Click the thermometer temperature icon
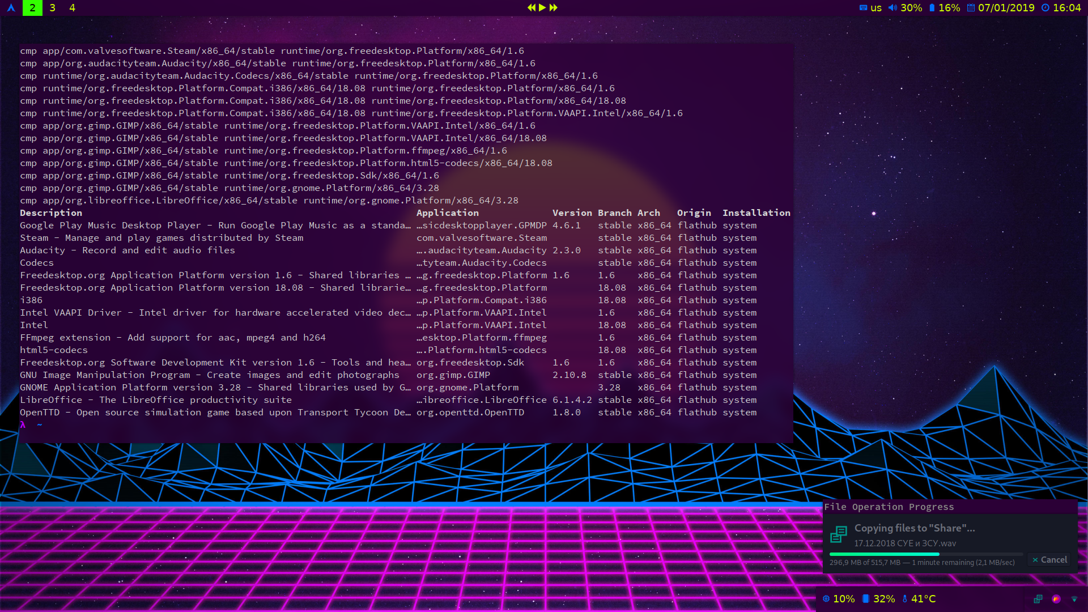 [x=904, y=599]
